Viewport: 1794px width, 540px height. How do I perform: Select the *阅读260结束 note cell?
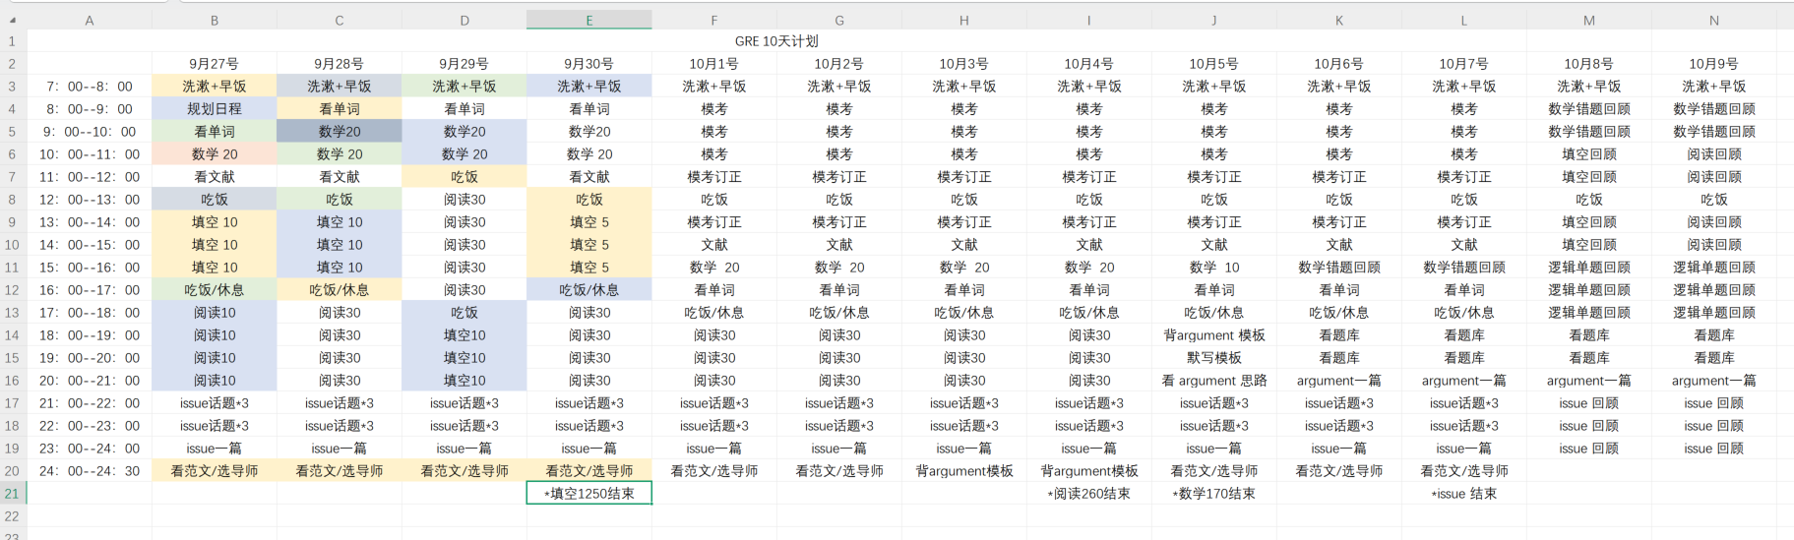(1088, 494)
